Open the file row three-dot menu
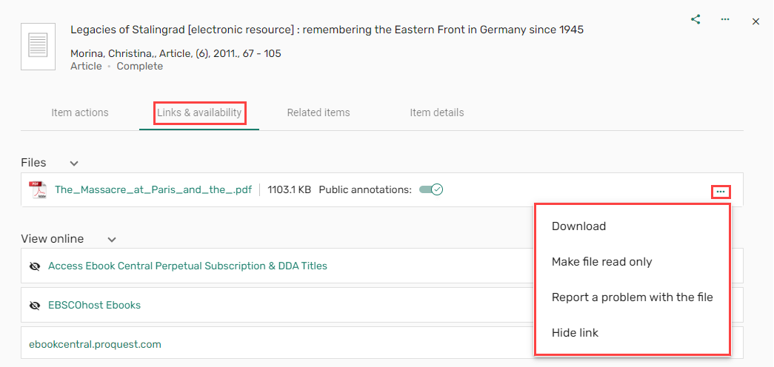Viewport: 774px width, 367px height. [721, 192]
